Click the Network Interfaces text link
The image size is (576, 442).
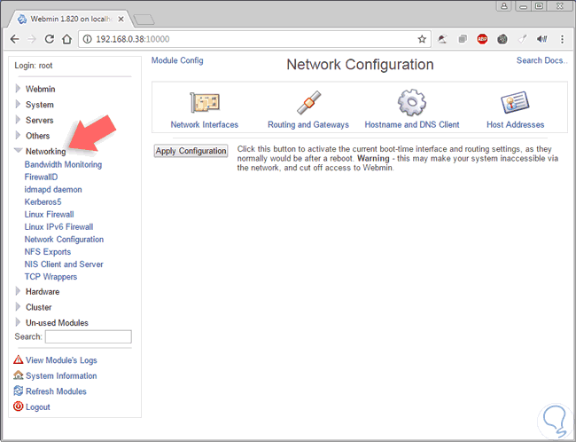[x=205, y=125]
